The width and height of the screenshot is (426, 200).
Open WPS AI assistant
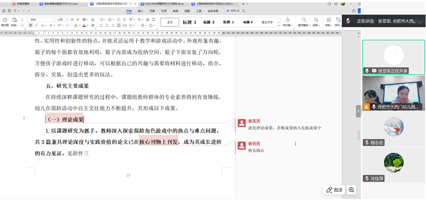click(233, 11)
